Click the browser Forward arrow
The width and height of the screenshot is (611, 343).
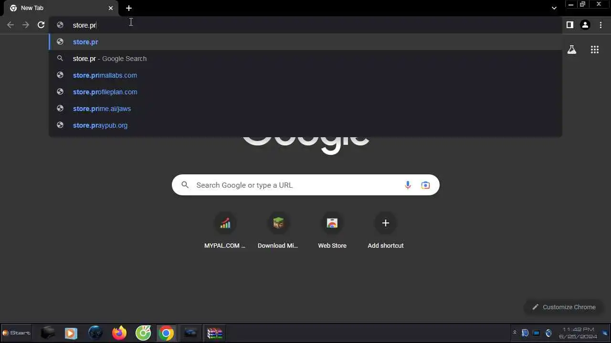click(26, 25)
